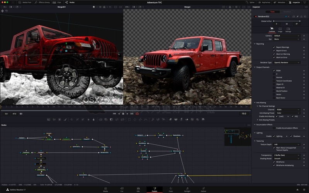
Task: Add an Ellipse mask tool
Action: pyautogui.click(x=135, y=120)
